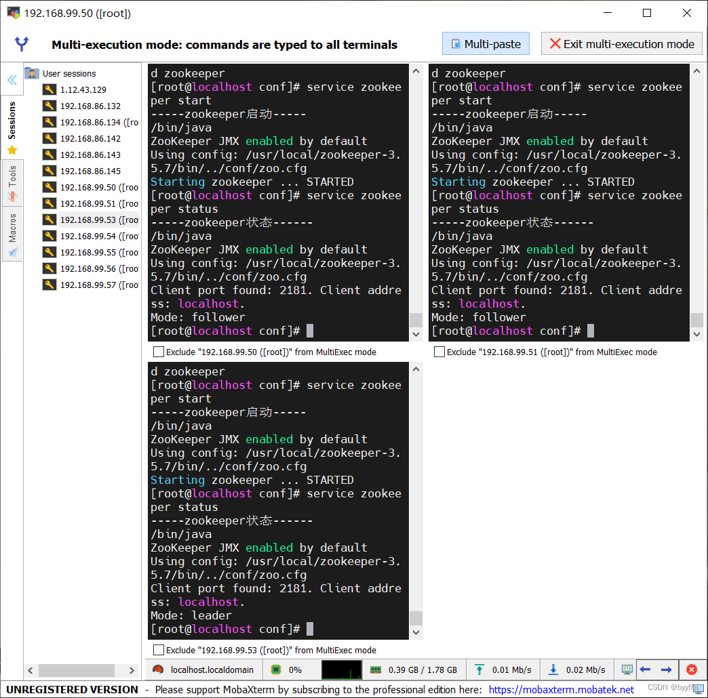708x698 pixels.
Task: Collapse the sidebar with double-chevron arrow
Action: (x=12, y=79)
